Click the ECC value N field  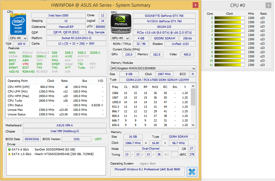coord(193,74)
